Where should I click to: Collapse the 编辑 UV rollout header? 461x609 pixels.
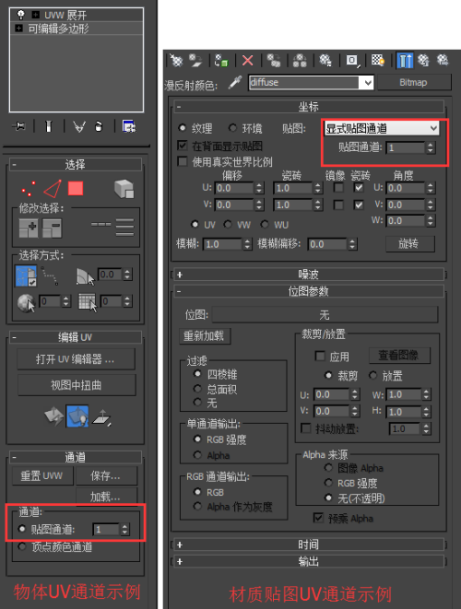76,337
